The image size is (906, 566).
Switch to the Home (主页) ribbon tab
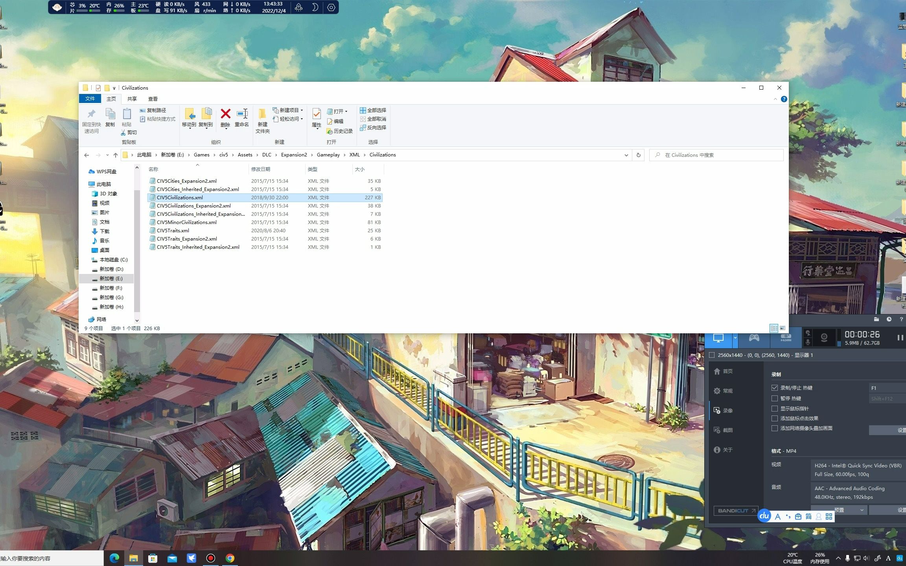[111, 99]
